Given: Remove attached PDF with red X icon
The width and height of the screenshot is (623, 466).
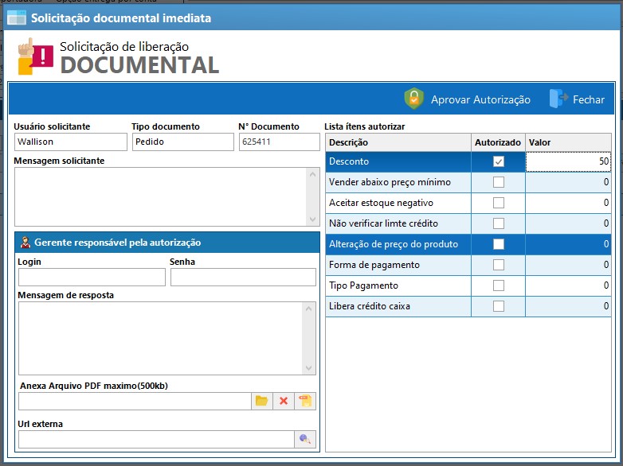Looking at the screenshot, I should pyautogui.click(x=284, y=402).
